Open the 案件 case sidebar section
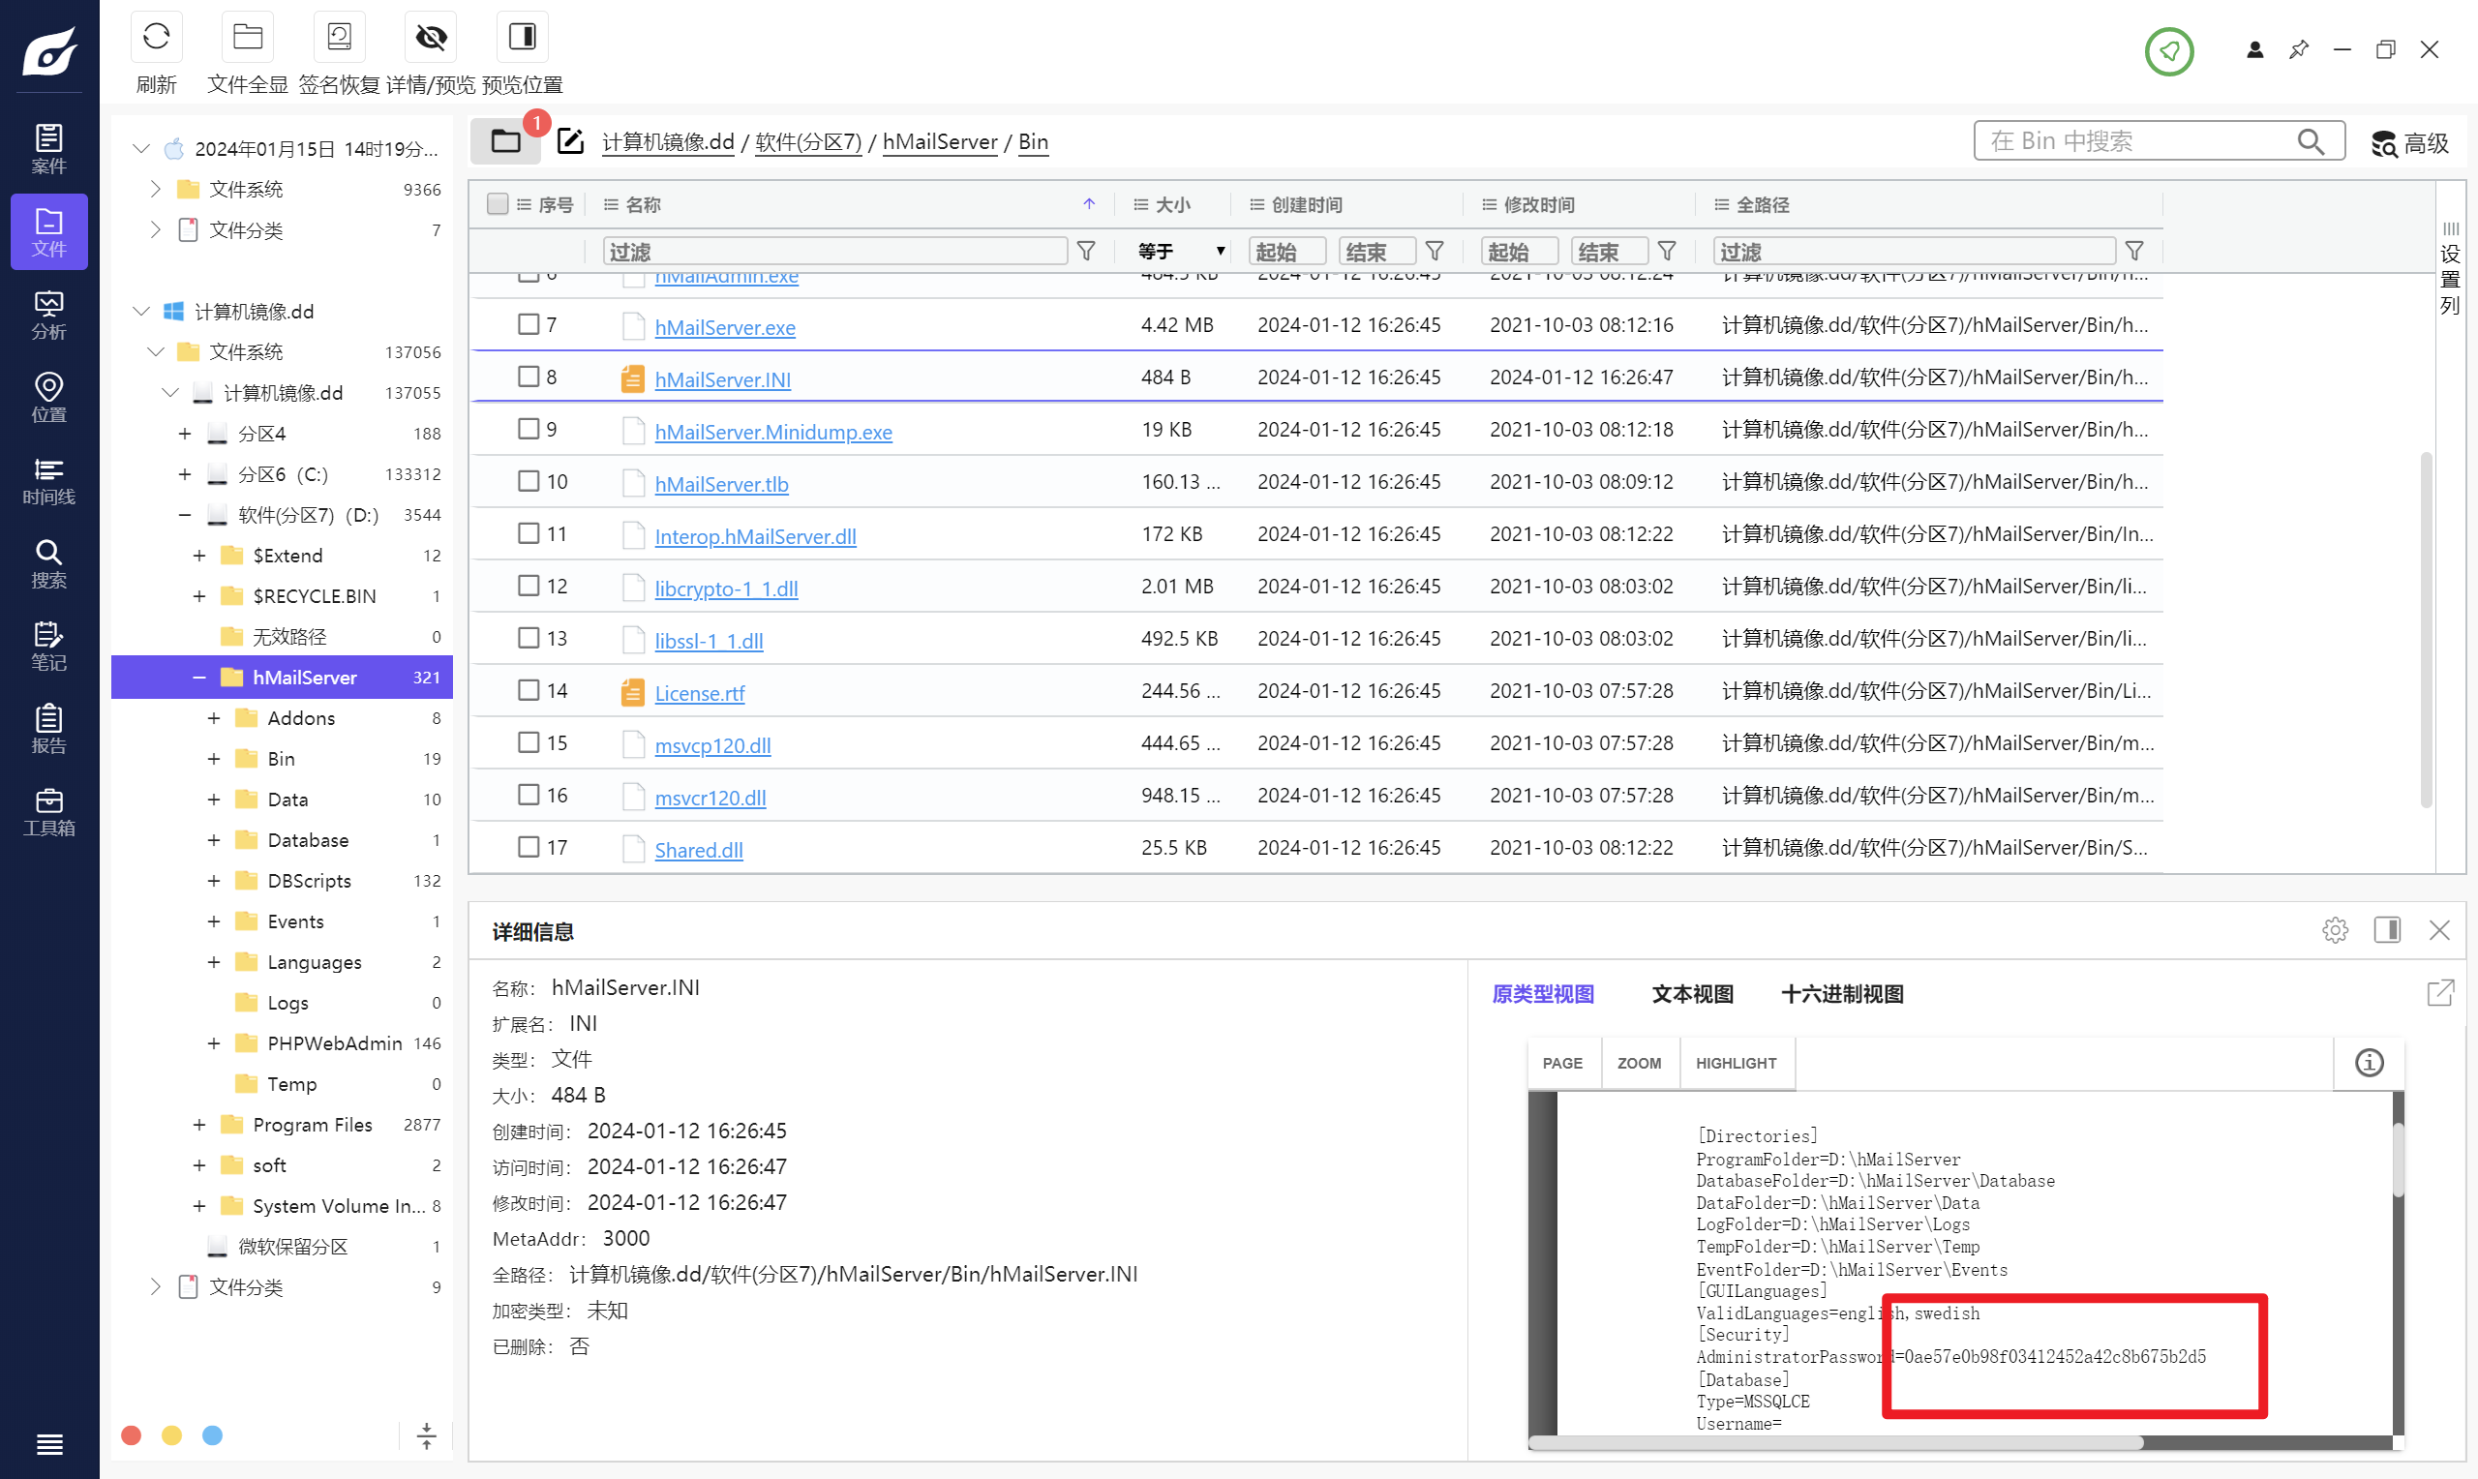 pos(48,148)
